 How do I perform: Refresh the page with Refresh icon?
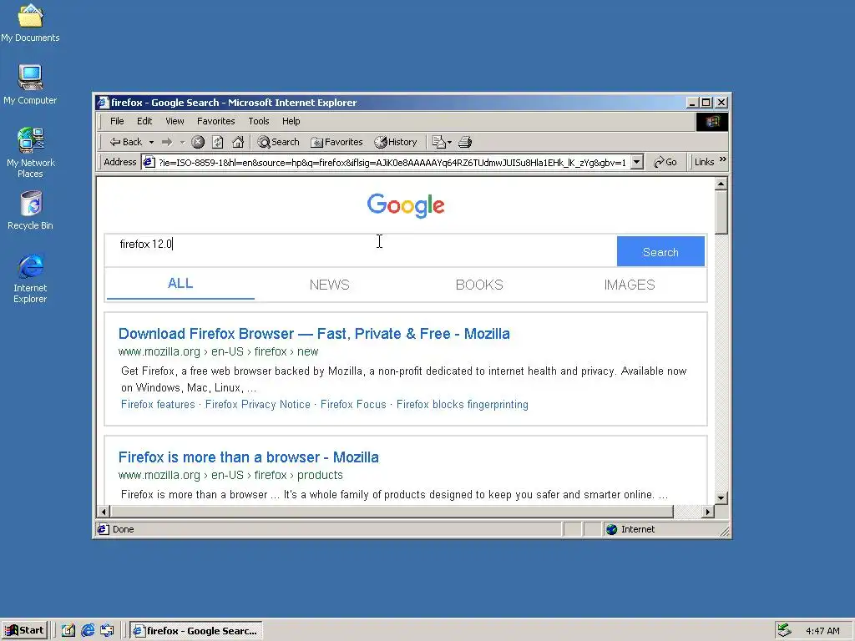[x=218, y=142]
